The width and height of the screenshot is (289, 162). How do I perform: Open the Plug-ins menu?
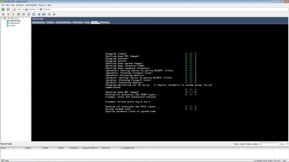point(42,5)
